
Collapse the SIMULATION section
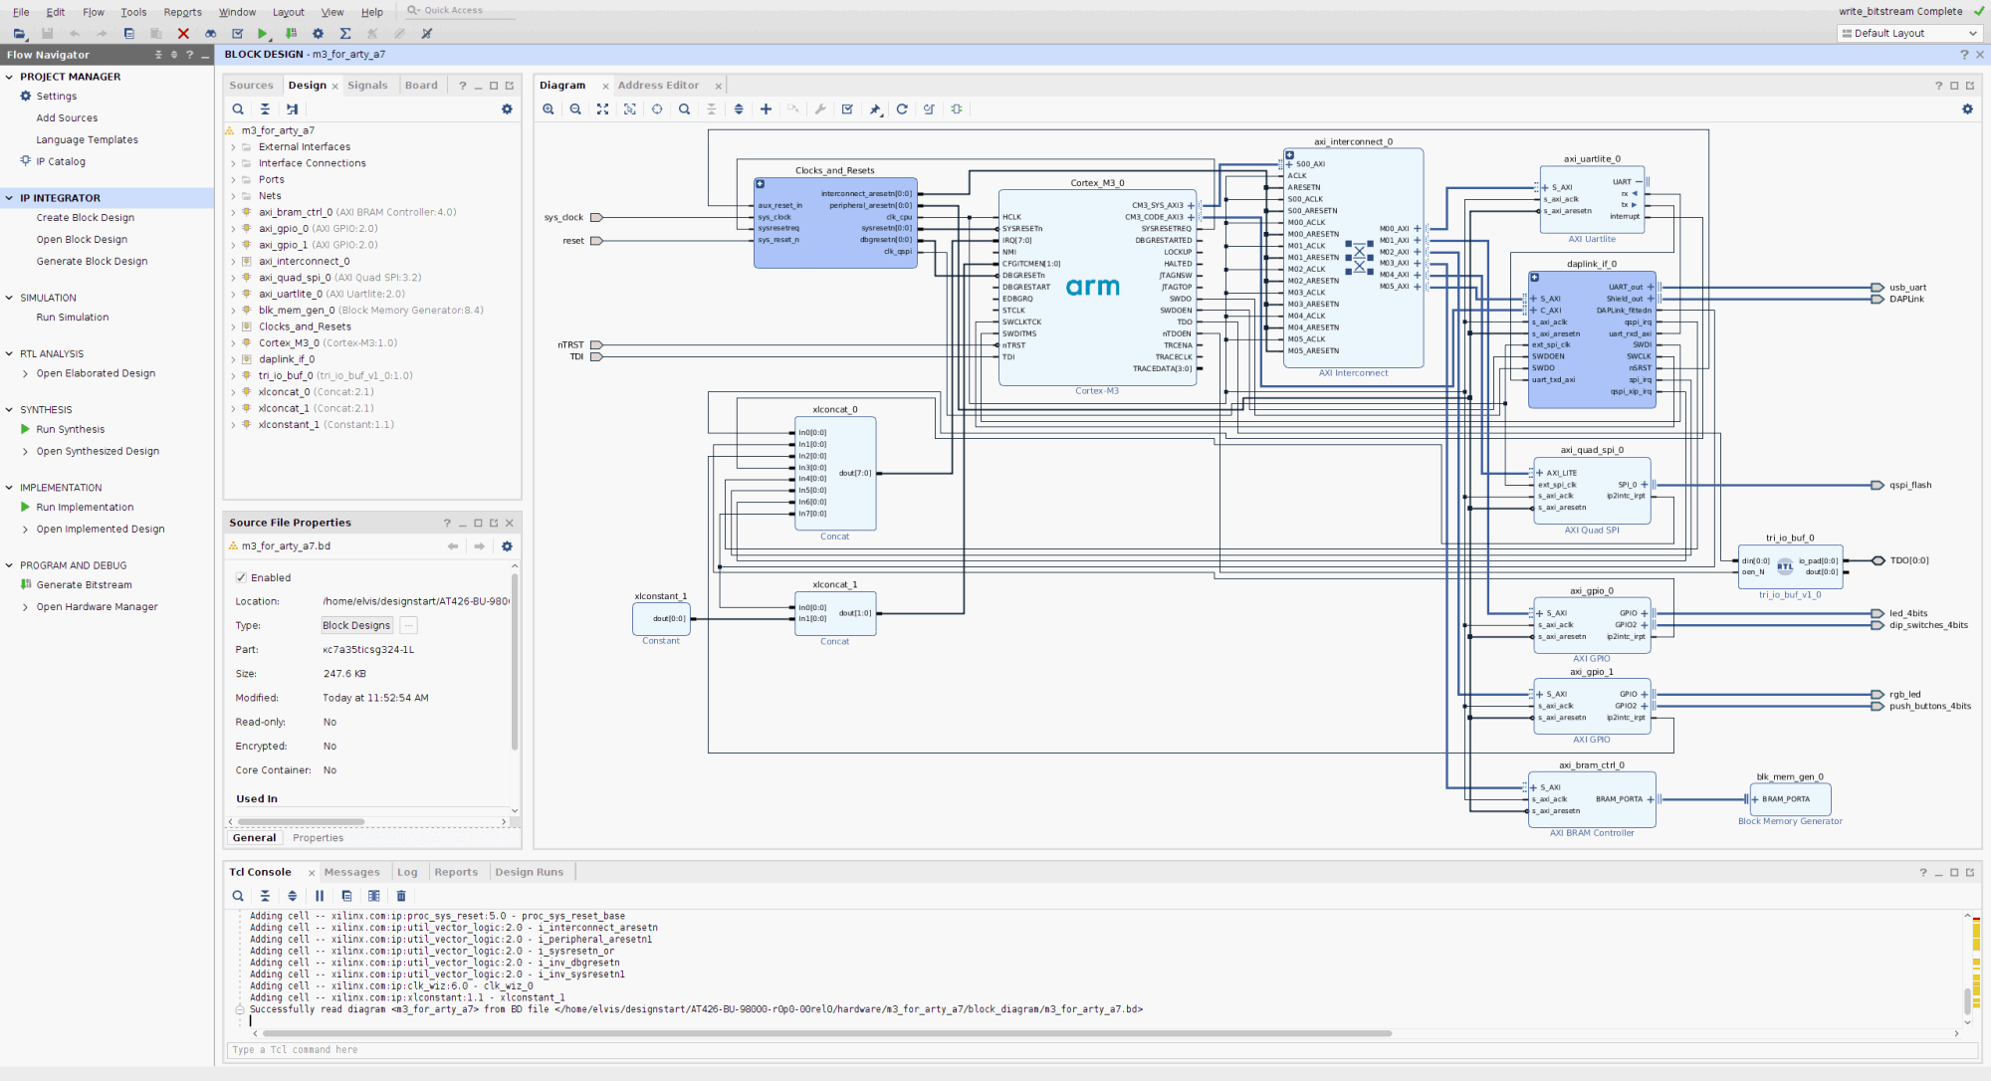(x=9, y=298)
